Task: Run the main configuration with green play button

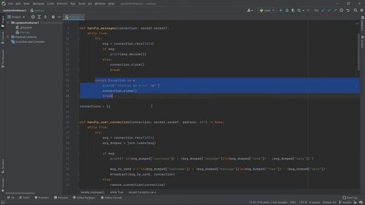Action: (x=281, y=10)
